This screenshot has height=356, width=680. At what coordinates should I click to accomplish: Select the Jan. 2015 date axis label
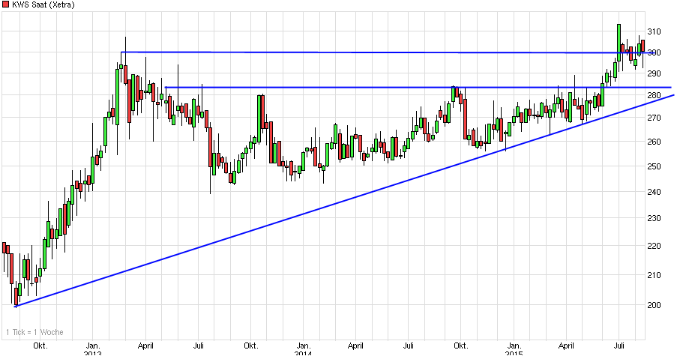513,349
